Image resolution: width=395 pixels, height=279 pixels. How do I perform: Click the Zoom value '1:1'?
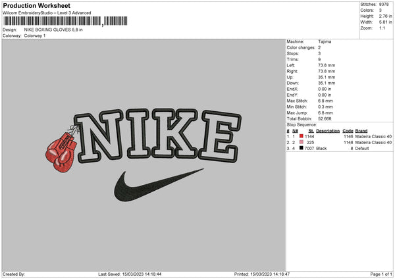[382, 28]
